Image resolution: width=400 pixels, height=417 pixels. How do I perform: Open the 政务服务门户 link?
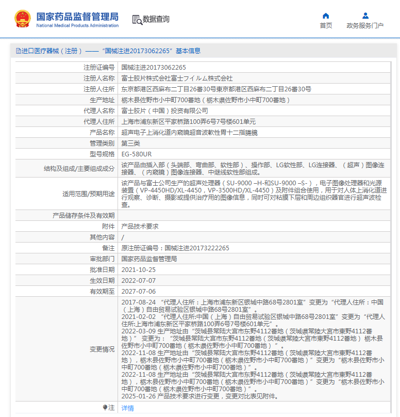click(x=365, y=25)
